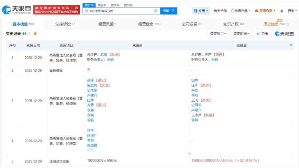Open the 开通会员 dropdown
The height and width of the screenshot is (168, 299).
(x=265, y=11)
